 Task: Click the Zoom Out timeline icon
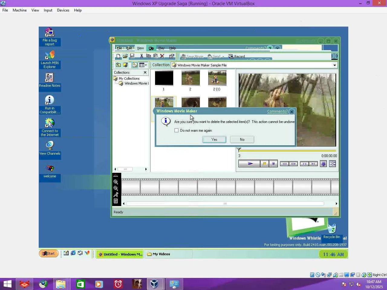pos(115,188)
